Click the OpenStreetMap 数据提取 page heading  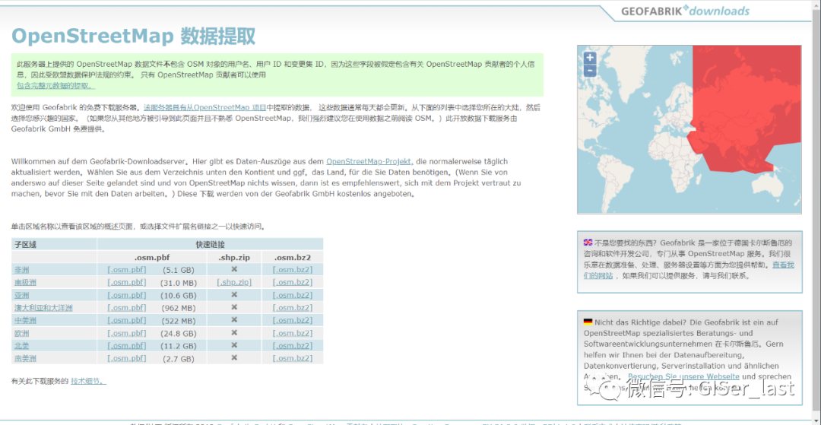click(x=134, y=36)
